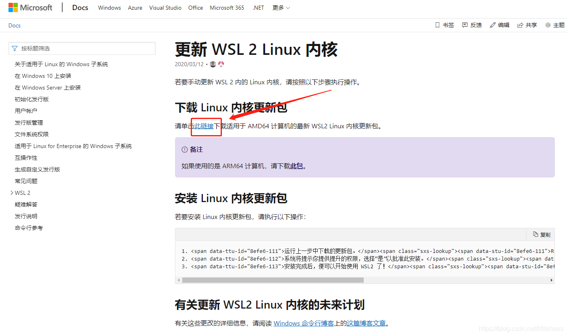Click the Docs breadcrumb link
Screen dimensions: 567x336
pyautogui.click(x=15, y=25)
